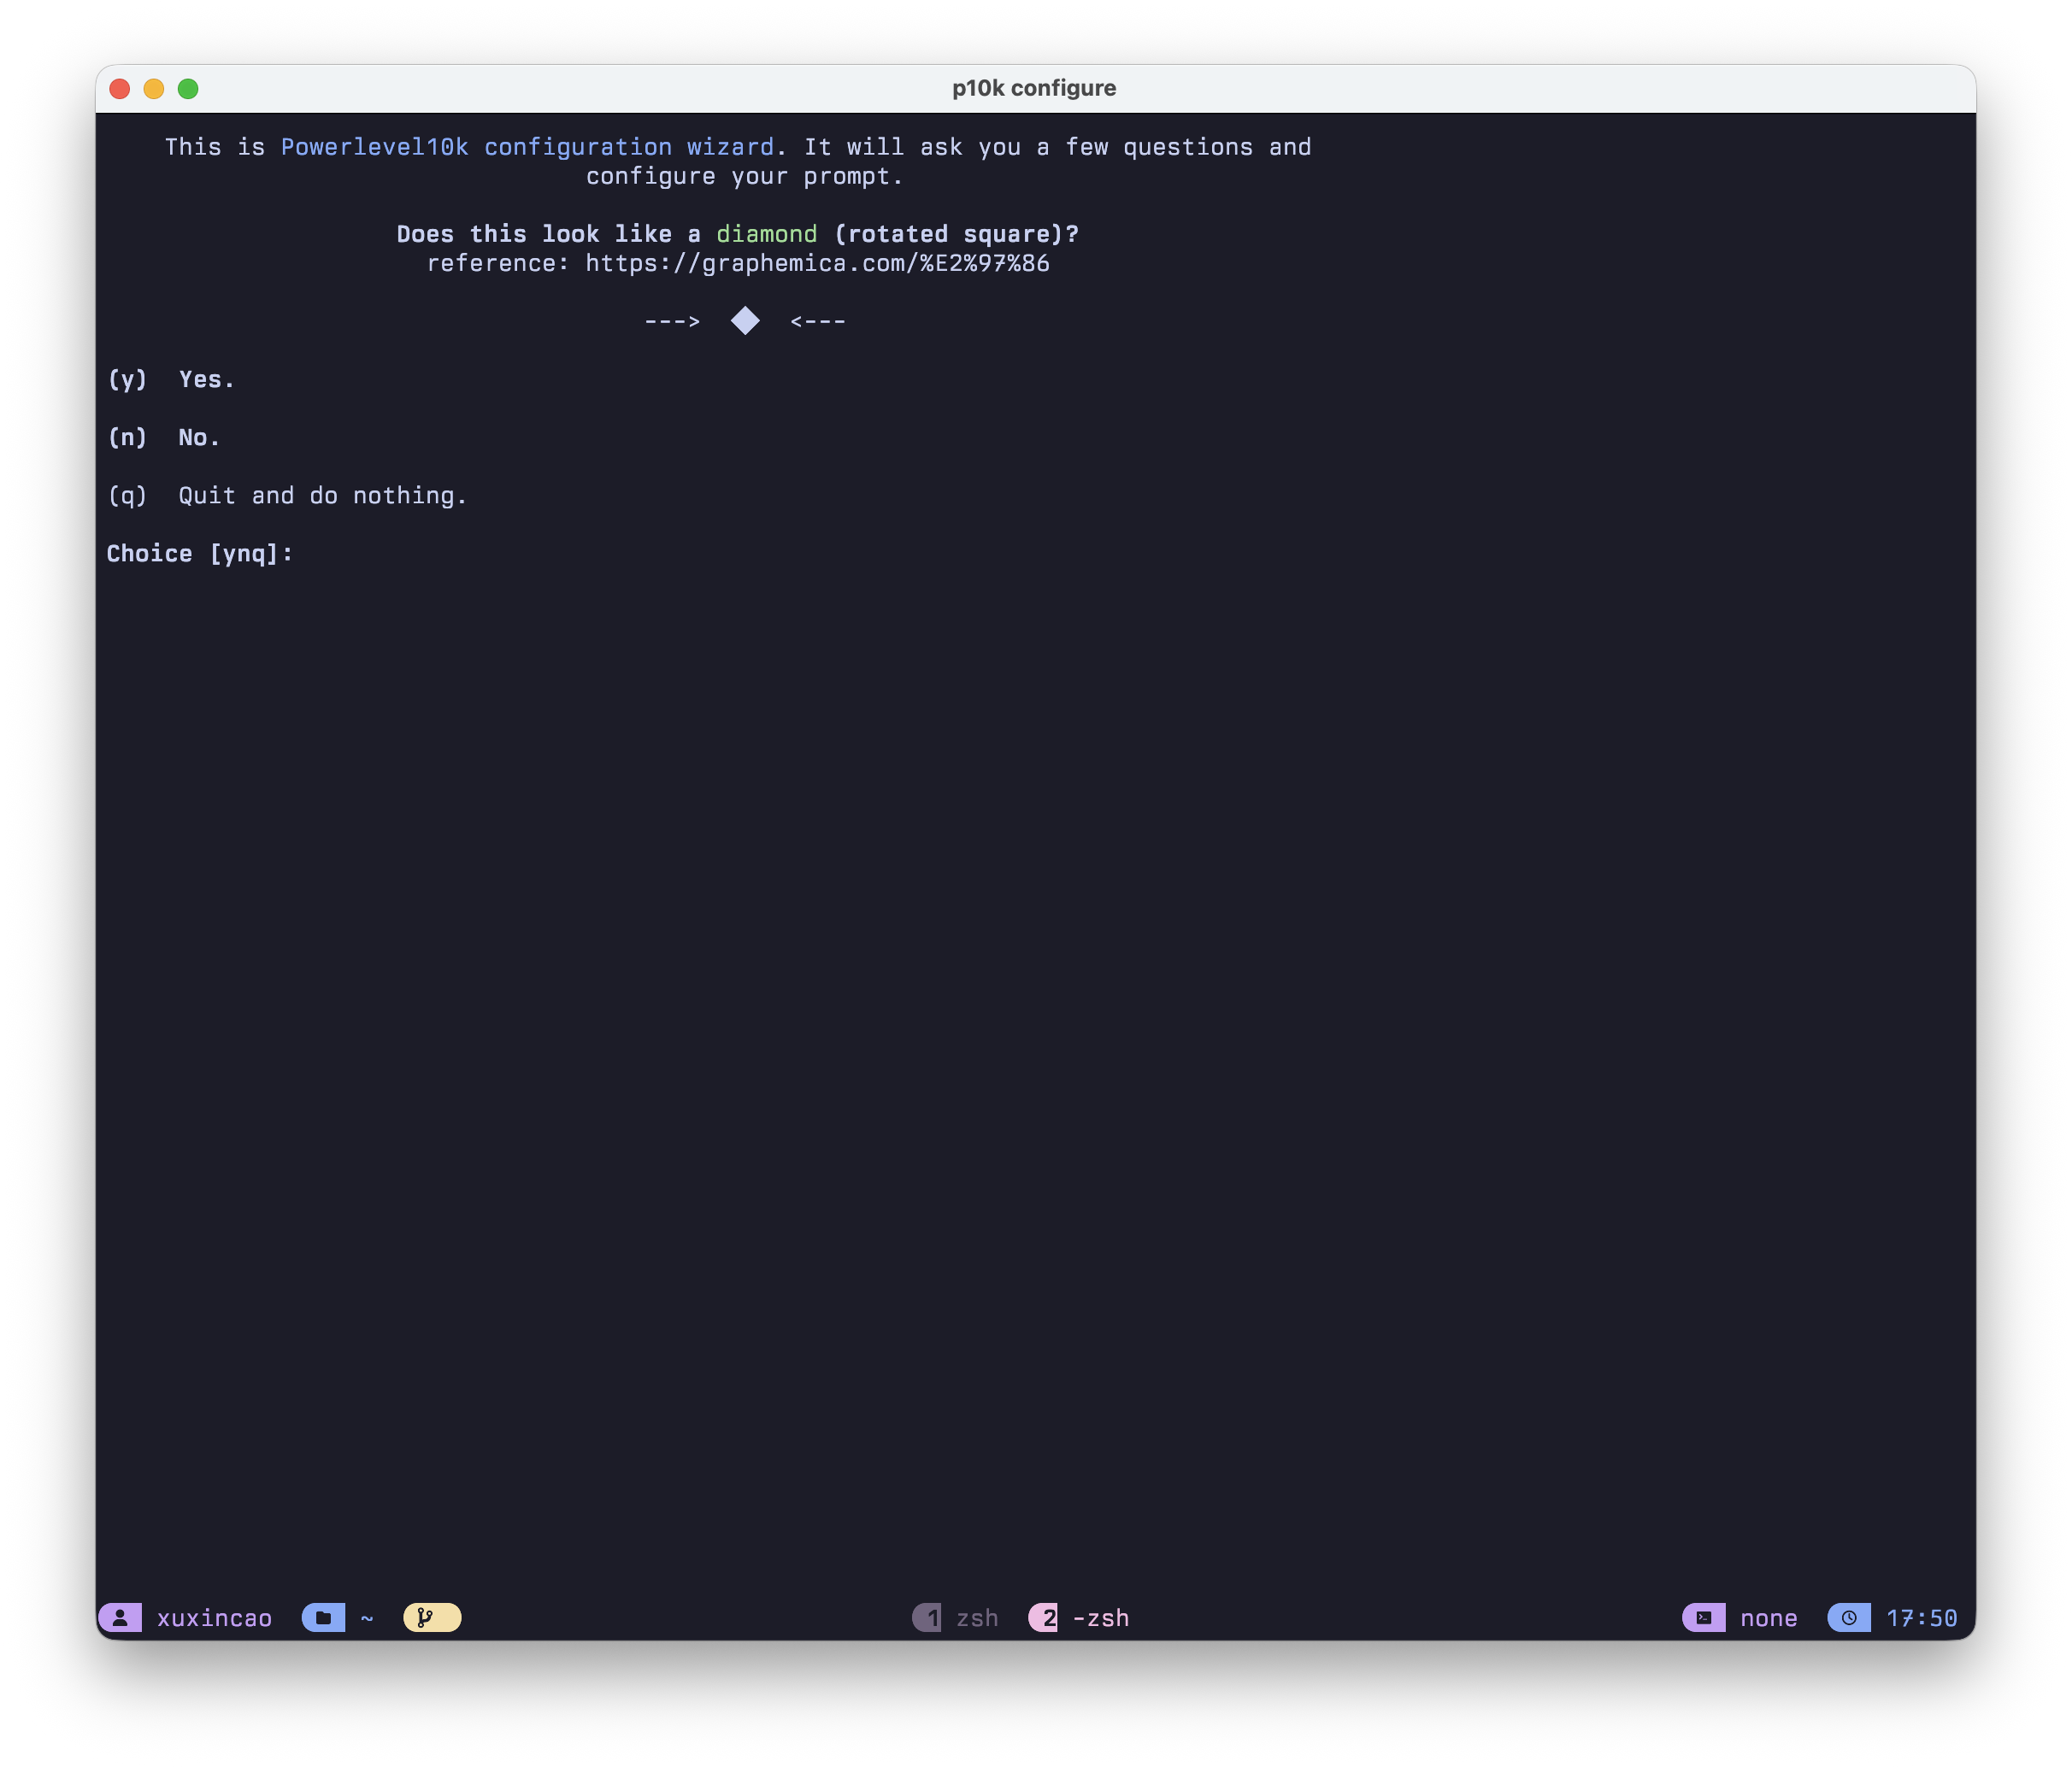Image resolution: width=2072 pixels, height=1767 pixels.
Task: Click the 'xuxincao' username label
Action: click(214, 1618)
